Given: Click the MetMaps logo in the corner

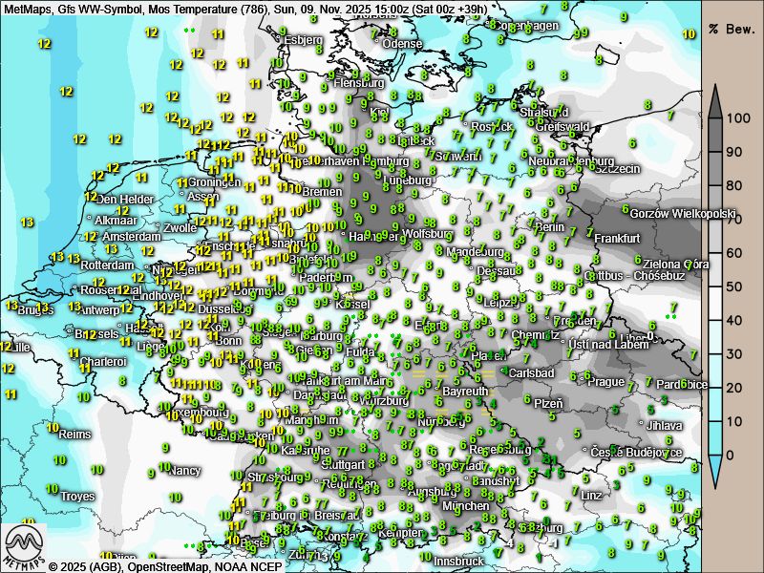Looking at the screenshot, I should click(x=26, y=546).
